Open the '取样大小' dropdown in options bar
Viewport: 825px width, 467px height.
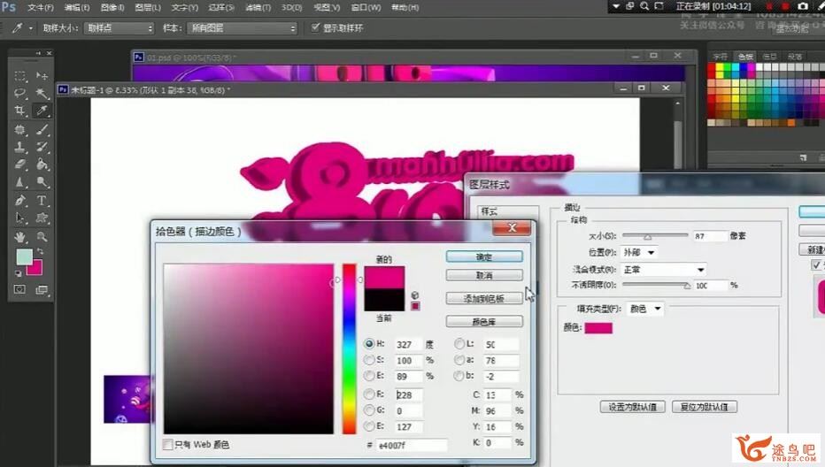(119, 28)
